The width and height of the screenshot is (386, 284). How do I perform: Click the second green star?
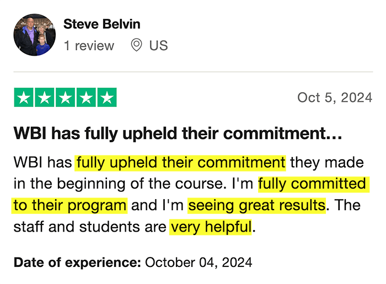pyautogui.click(x=44, y=98)
